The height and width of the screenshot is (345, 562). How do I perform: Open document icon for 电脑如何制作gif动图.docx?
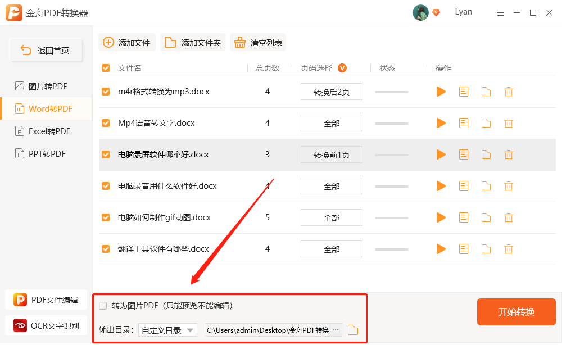point(464,217)
